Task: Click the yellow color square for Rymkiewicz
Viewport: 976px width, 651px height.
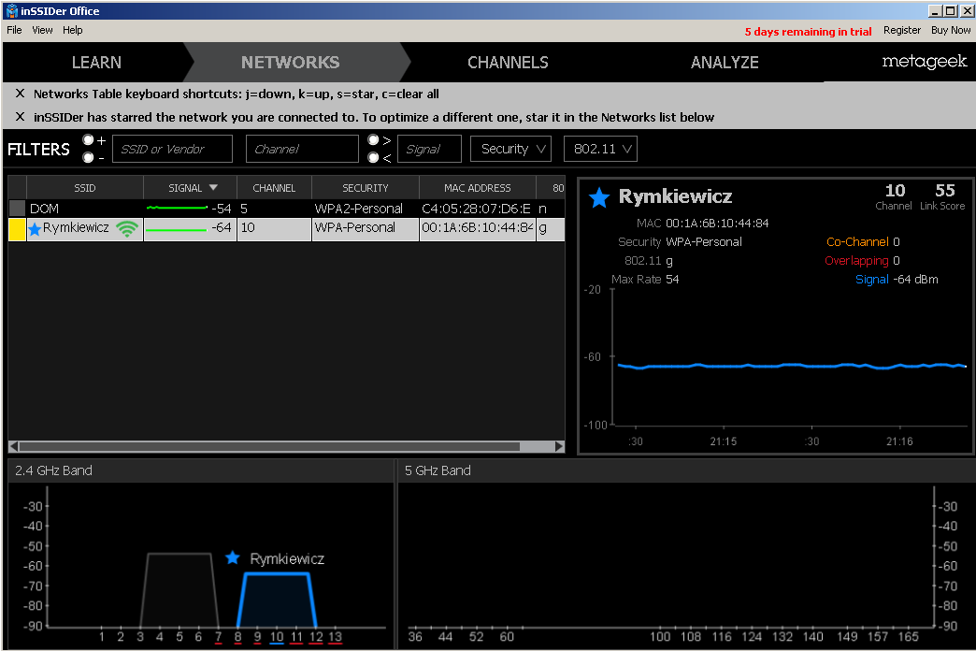Action: [x=18, y=228]
